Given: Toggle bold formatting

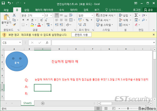Looking at the screenshot, I should pyautogui.click(x=23, y=20).
